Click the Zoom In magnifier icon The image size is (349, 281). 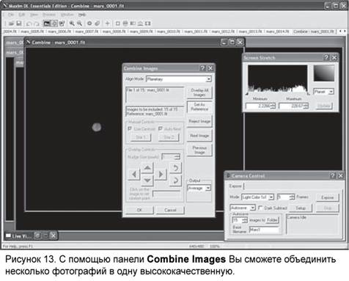click(x=72, y=23)
